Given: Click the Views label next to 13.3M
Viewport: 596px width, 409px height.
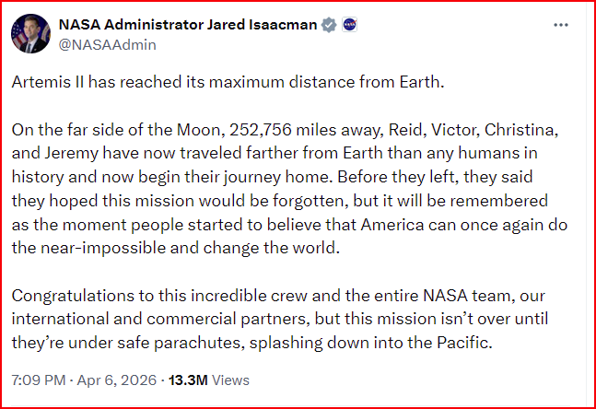Looking at the screenshot, I should point(230,380).
